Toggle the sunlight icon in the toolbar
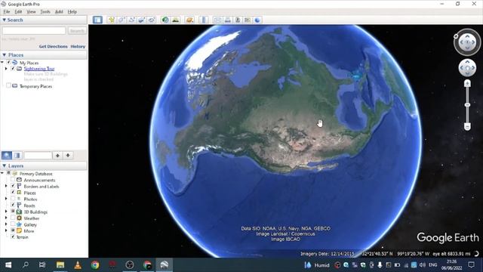 [176, 20]
